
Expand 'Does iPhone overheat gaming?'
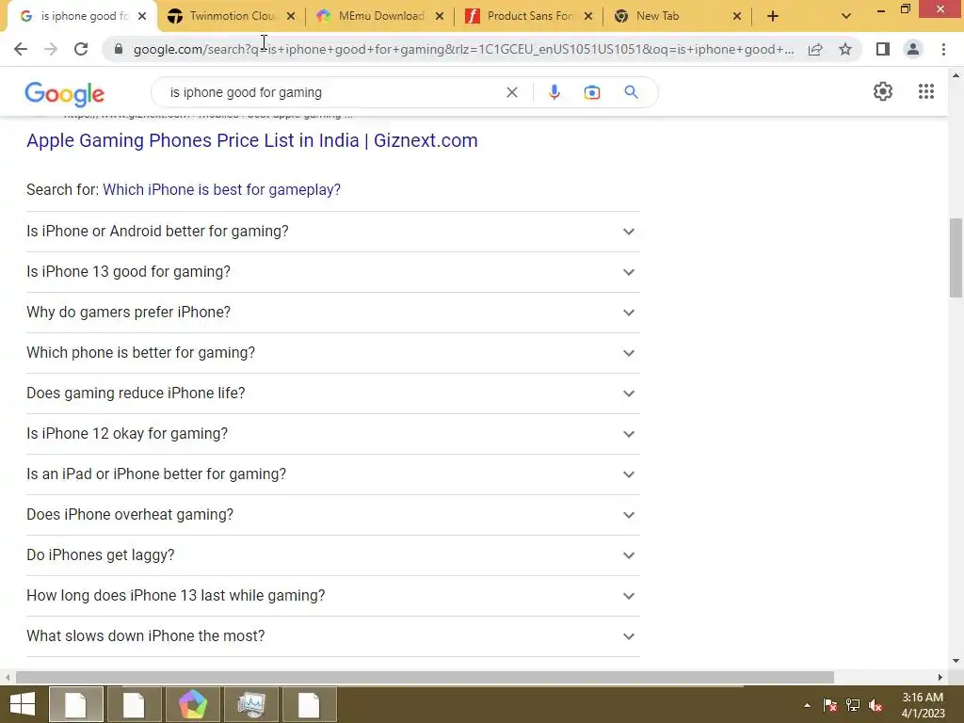point(332,515)
